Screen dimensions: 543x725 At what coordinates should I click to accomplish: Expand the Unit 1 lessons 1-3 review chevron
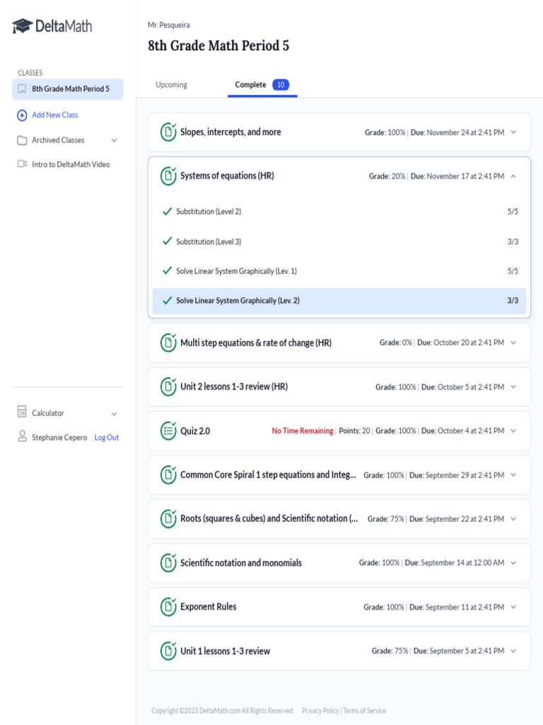(x=513, y=651)
